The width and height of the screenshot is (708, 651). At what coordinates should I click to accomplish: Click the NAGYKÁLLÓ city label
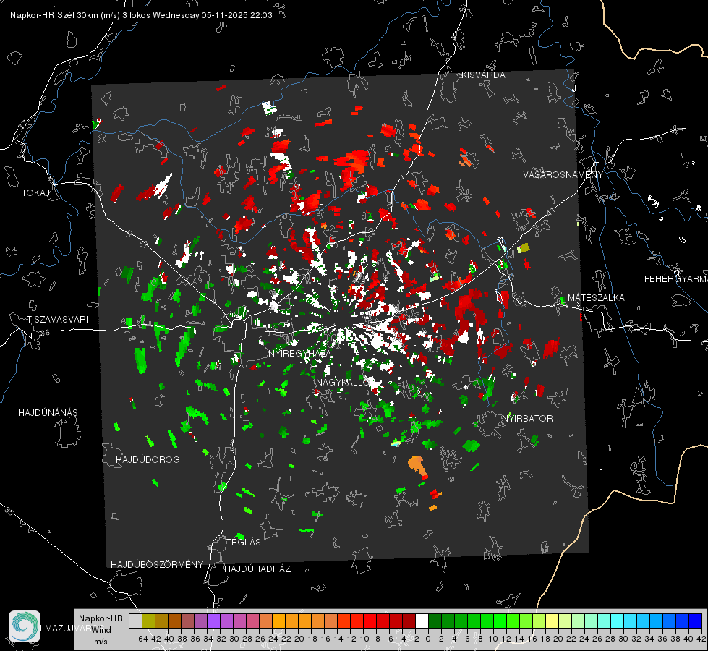(x=343, y=383)
